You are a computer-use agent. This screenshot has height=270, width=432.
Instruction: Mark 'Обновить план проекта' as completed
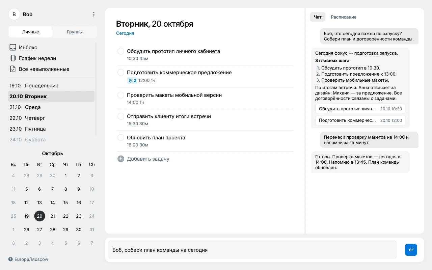(121, 138)
